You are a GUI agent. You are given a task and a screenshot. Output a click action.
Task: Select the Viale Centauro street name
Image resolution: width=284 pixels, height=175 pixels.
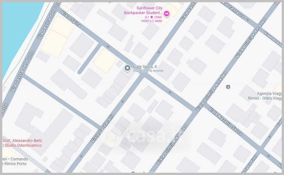pyautogui.click(x=234, y=10)
